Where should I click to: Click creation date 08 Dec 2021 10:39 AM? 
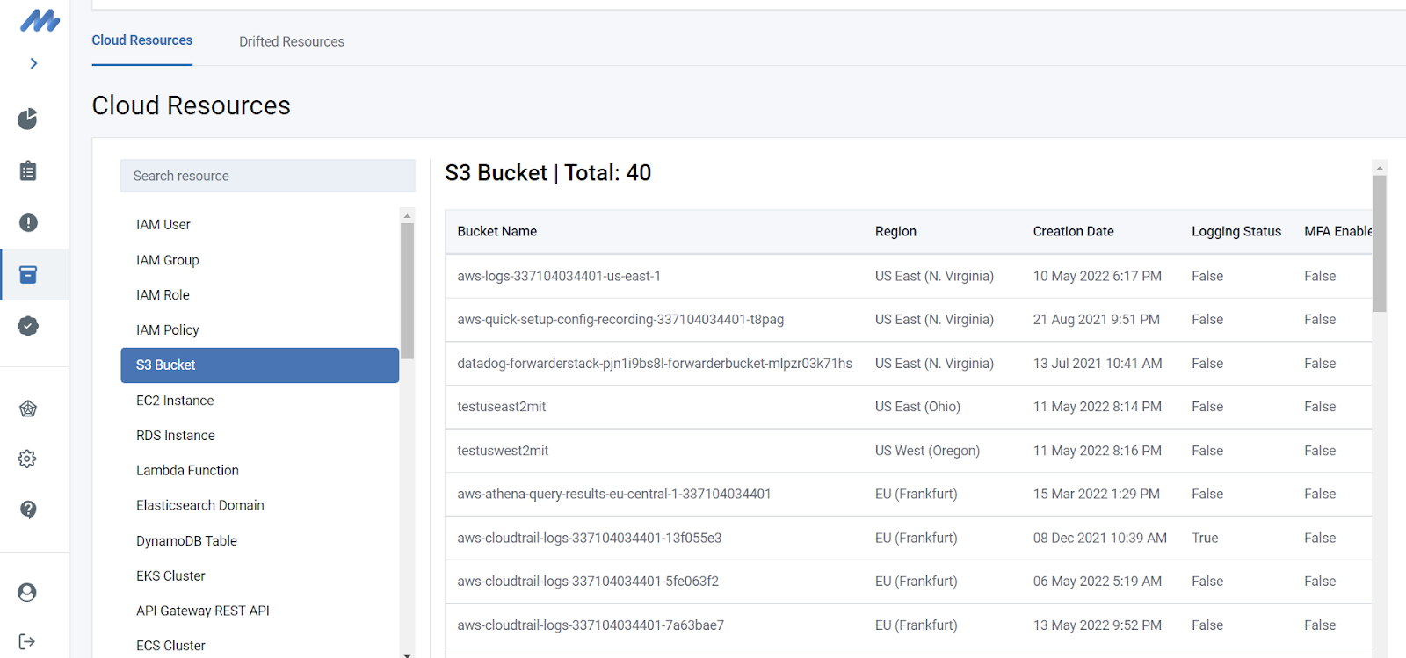[x=1100, y=538]
